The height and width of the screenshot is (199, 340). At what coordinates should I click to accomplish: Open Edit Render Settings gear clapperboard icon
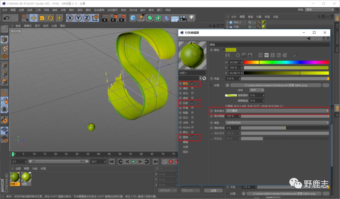(122, 18)
